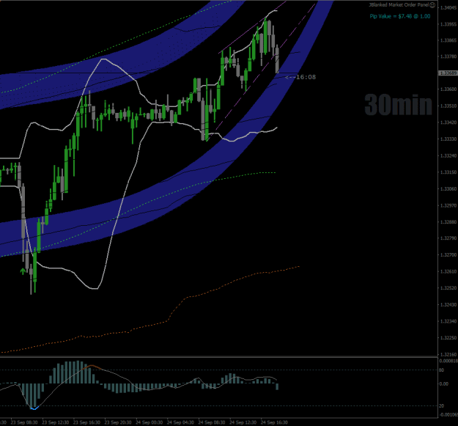Click the 1.32700 price axis label
Image resolution: width=458 pixels, height=426 pixels.
click(x=449, y=255)
